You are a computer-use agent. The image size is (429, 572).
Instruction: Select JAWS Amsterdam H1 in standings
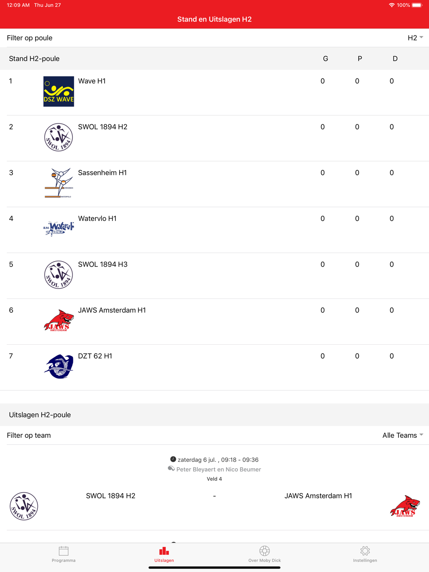coord(112,310)
